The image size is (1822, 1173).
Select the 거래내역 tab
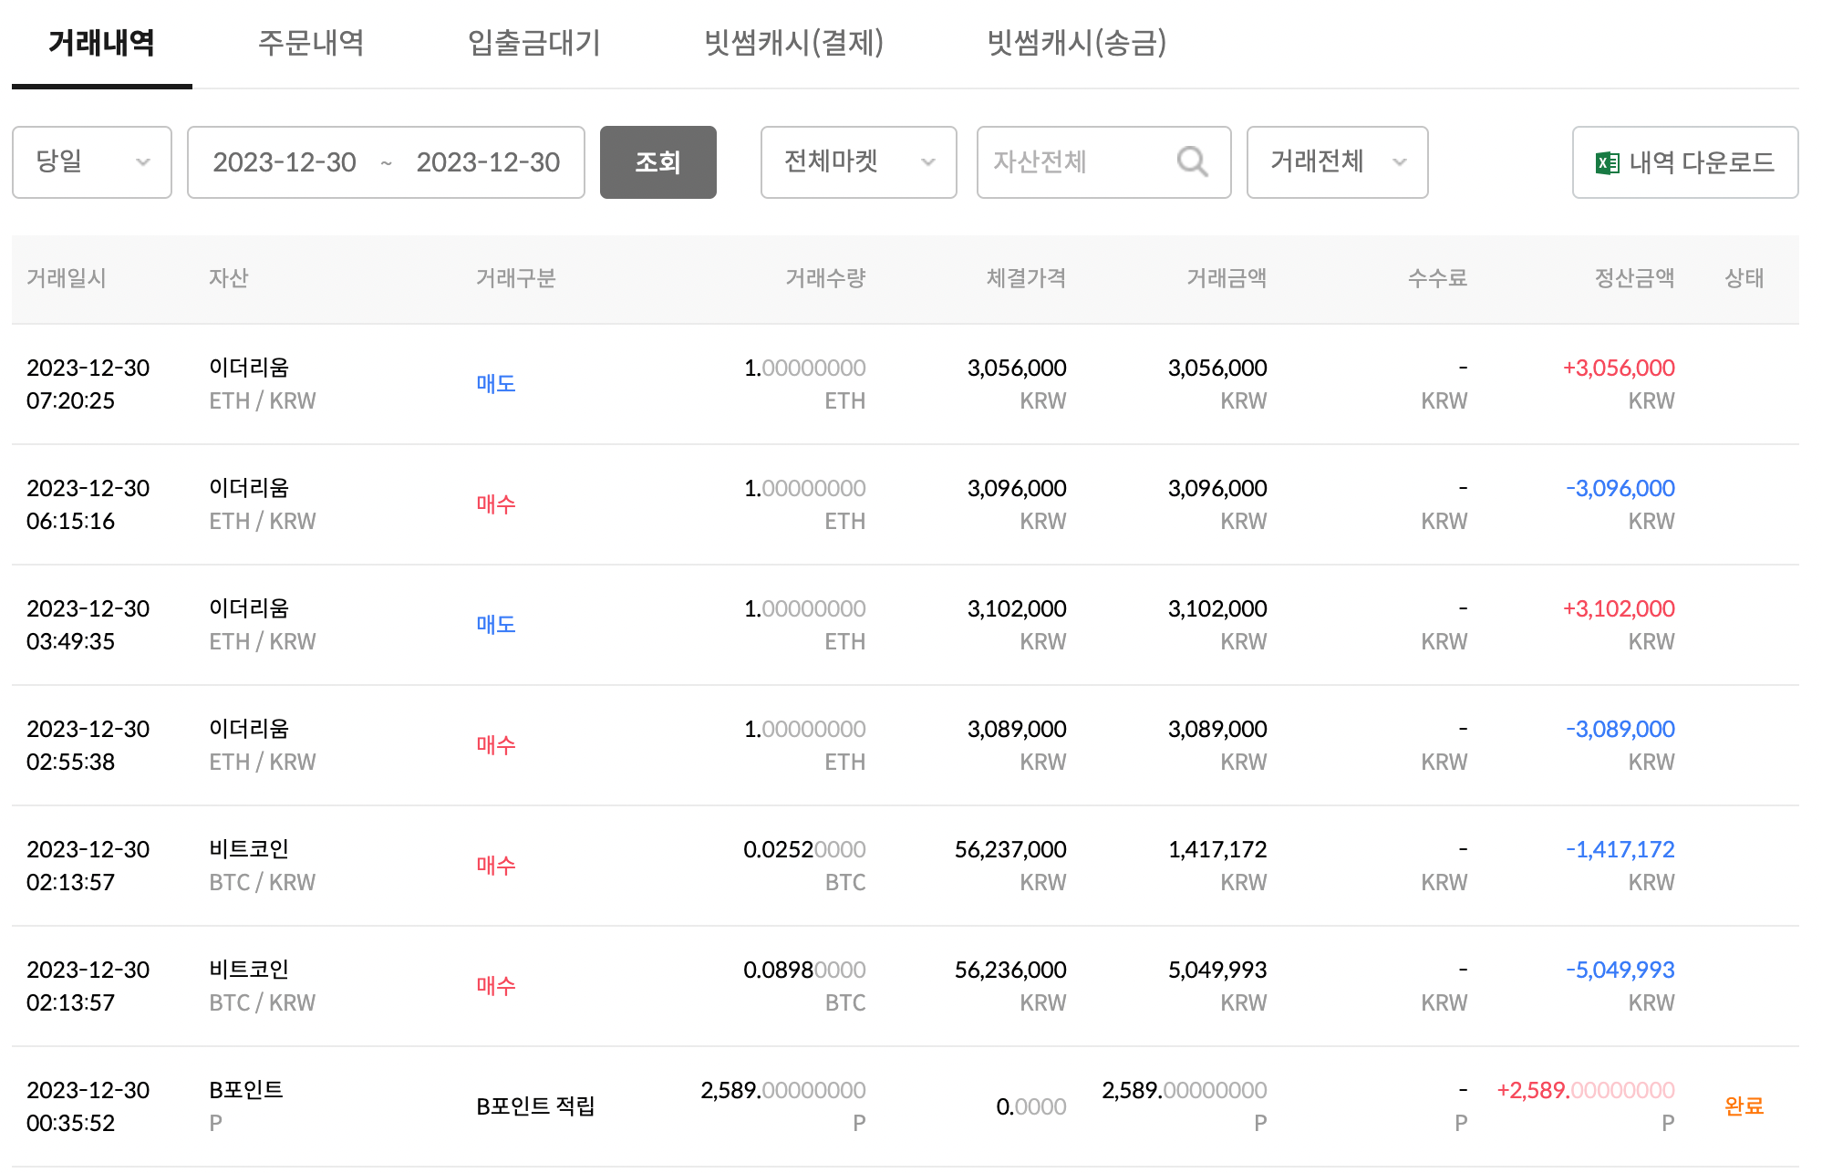[x=101, y=43]
